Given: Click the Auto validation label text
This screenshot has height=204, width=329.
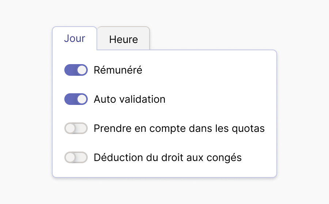Looking at the screenshot, I should coord(129,99).
